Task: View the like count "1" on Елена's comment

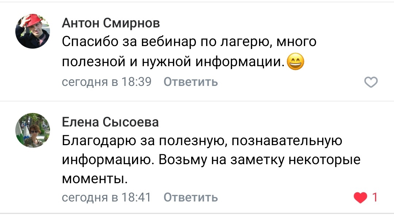Action: (x=374, y=198)
